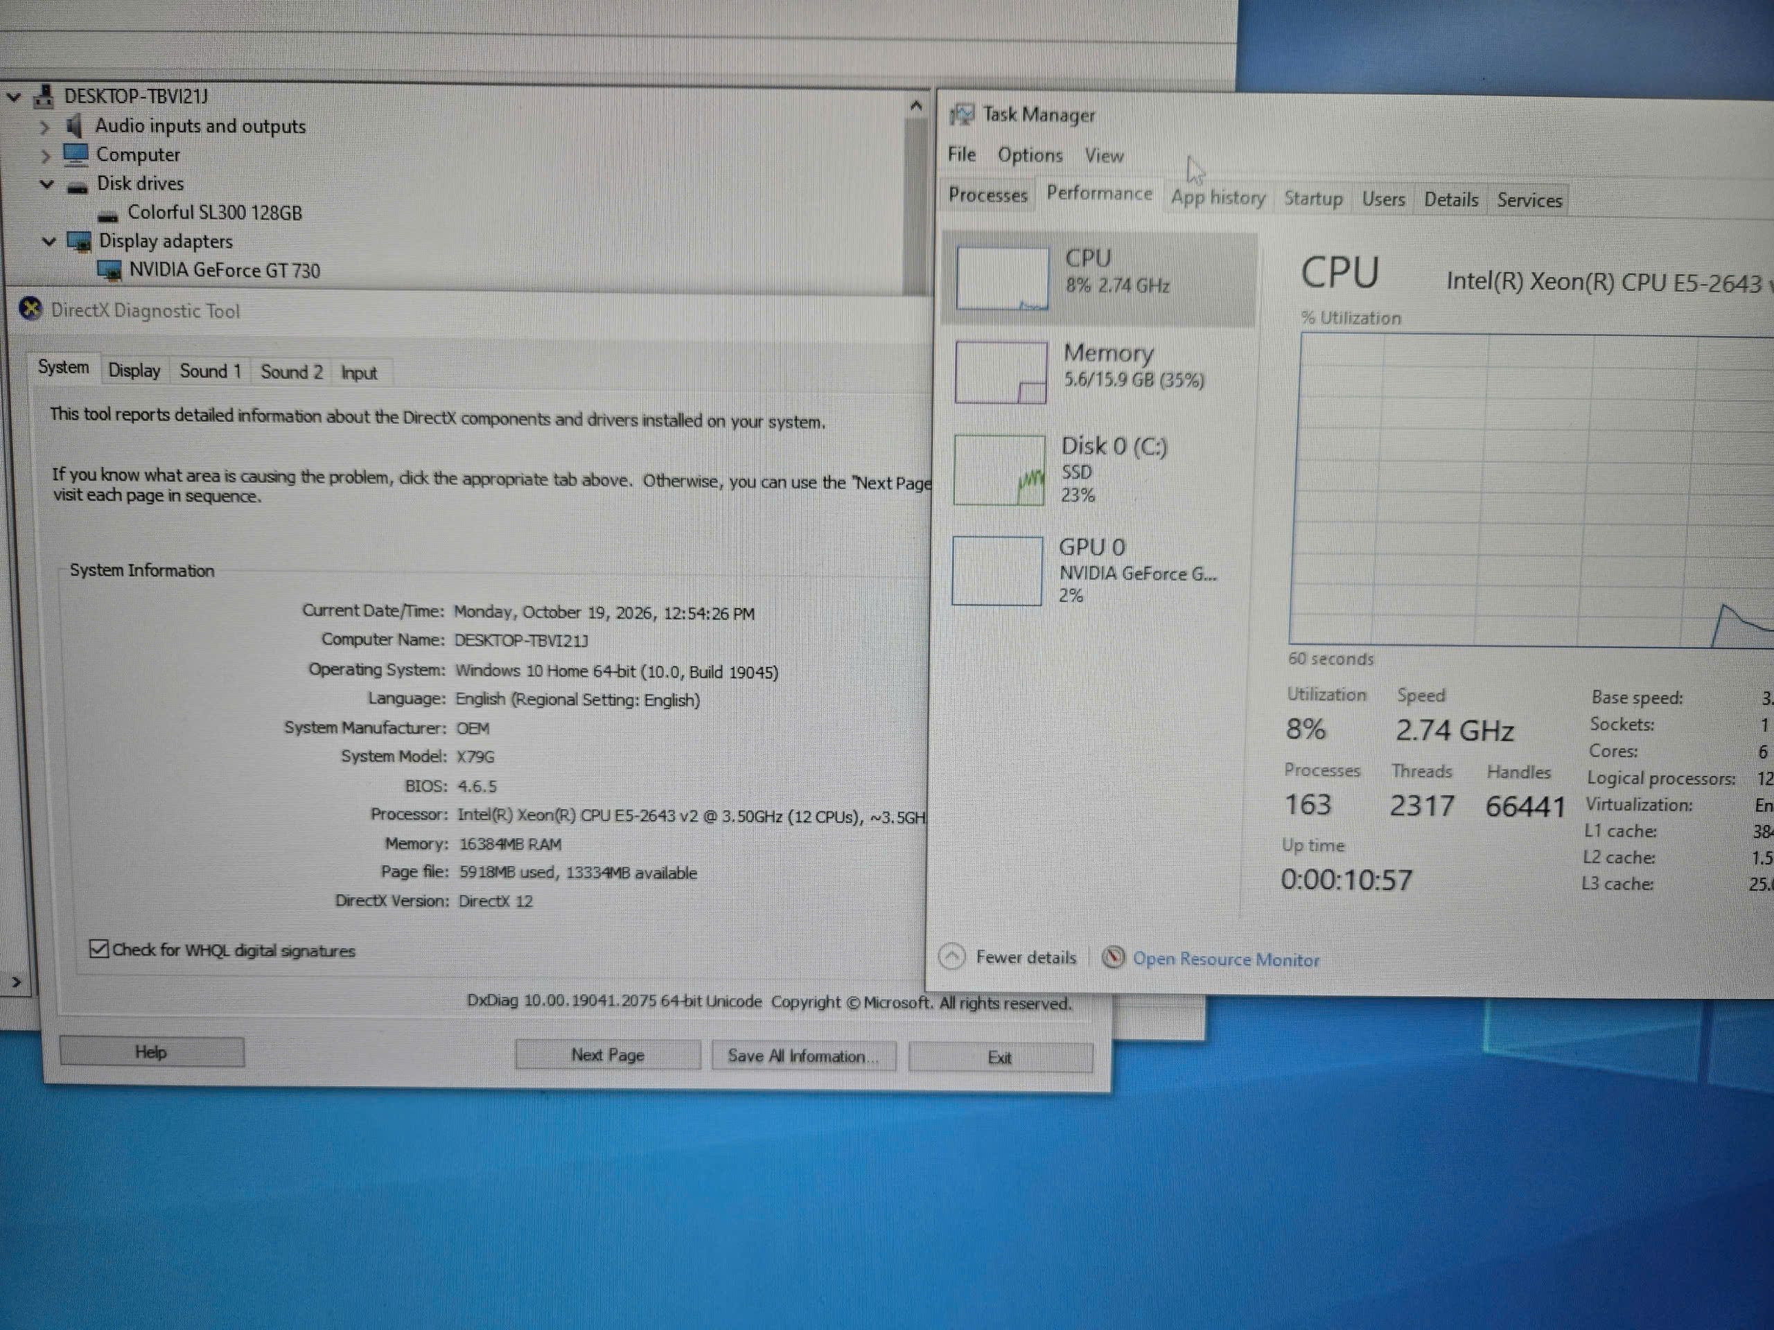
Task: Click the Audio inputs and outputs speaker icon
Action: coord(73,125)
